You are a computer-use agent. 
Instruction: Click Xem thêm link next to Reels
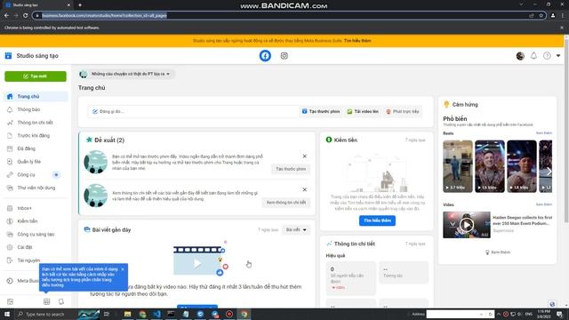click(x=543, y=133)
